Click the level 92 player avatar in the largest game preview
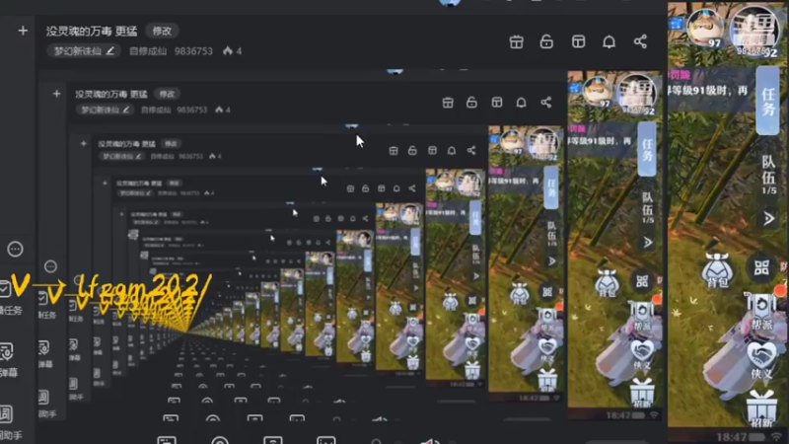The width and height of the screenshot is (789, 444). click(x=753, y=31)
